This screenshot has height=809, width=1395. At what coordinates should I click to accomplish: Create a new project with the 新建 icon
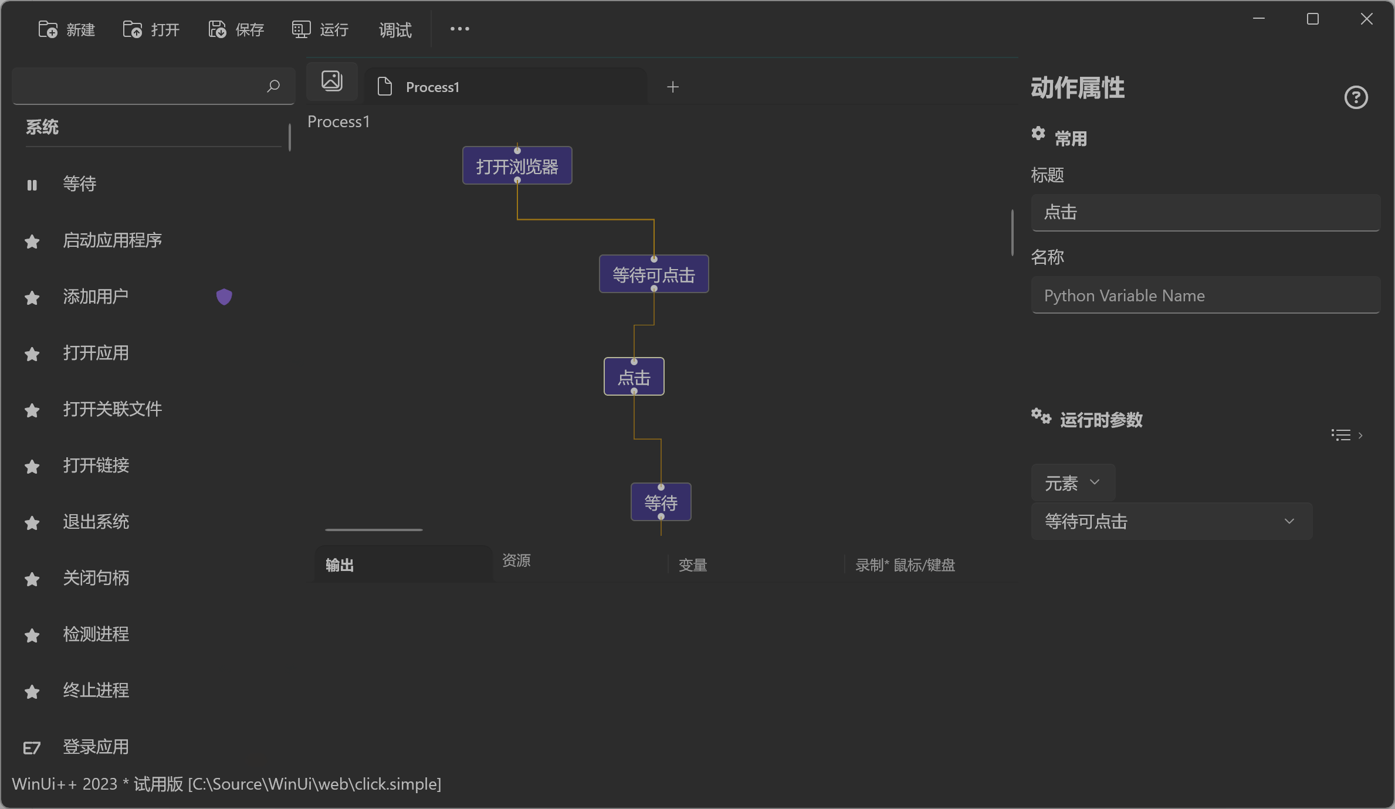pyautogui.click(x=48, y=29)
